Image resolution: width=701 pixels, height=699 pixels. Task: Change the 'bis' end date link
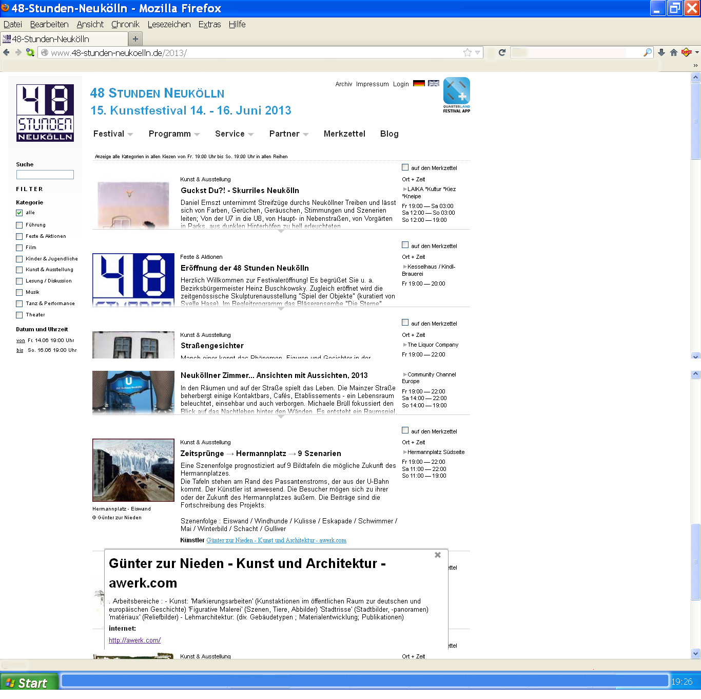(x=20, y=350)
